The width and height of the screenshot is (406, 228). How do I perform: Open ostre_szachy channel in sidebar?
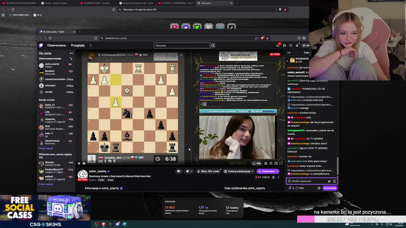tap(56, 65)
